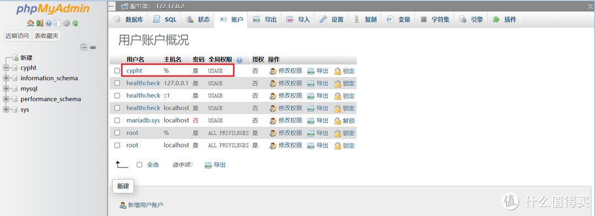Open the 变量 tab
This screenshot has width=595, height=216.
coord(398,20)
